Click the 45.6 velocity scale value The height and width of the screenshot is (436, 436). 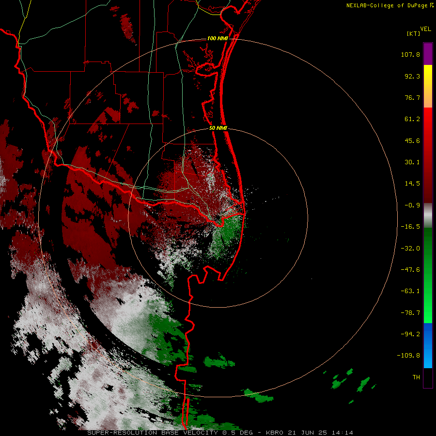coord(412,140)
